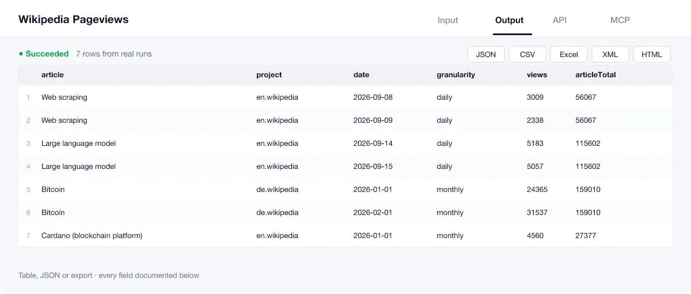Click the date 2026-09-14
The width and height of the screenshot is (691, 294).
click(x=373, y=144)
